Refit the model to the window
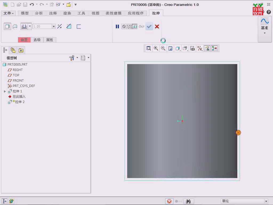Image resolution: width=273 pixels, height=205 pixels. coord(148,48)
